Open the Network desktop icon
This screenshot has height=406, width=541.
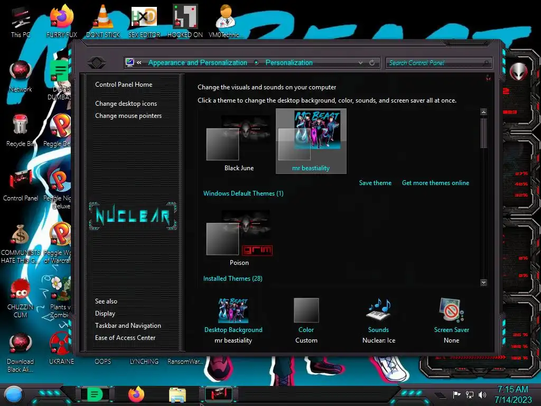tap(21, 77)
